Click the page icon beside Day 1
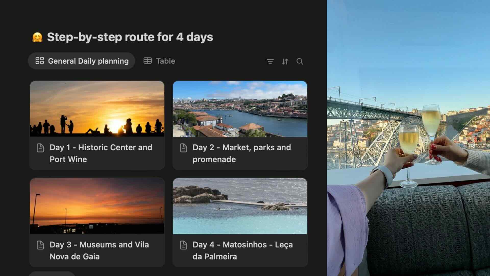The width and height of the screenshot is (490, 276). 40,148
